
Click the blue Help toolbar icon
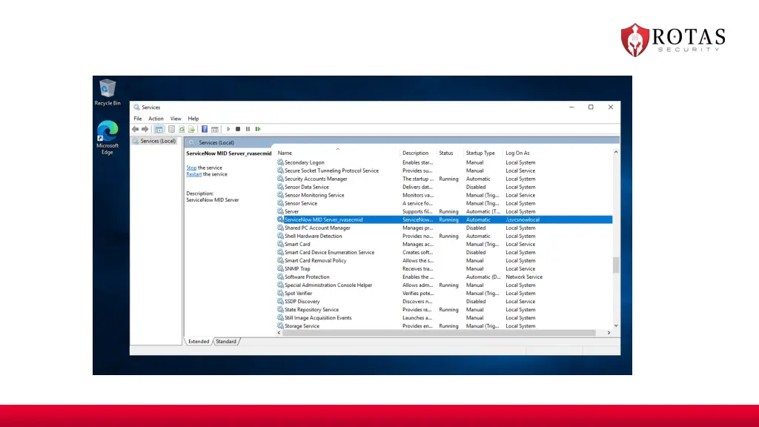pos(205,129)
